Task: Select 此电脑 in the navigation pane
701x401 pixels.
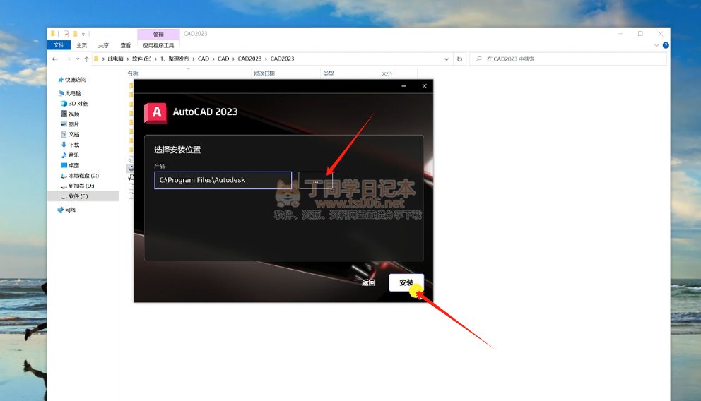Action: click(70, 93)
